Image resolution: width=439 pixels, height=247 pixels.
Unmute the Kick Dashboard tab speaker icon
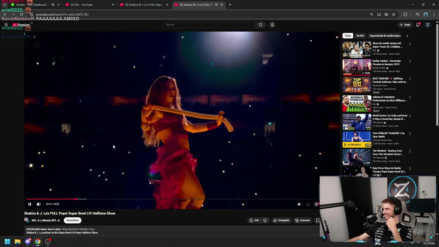point(53,5)
